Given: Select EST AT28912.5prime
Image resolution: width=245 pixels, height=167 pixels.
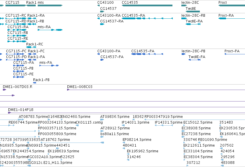Looking at the screenshot, I should tap(115, 128).
